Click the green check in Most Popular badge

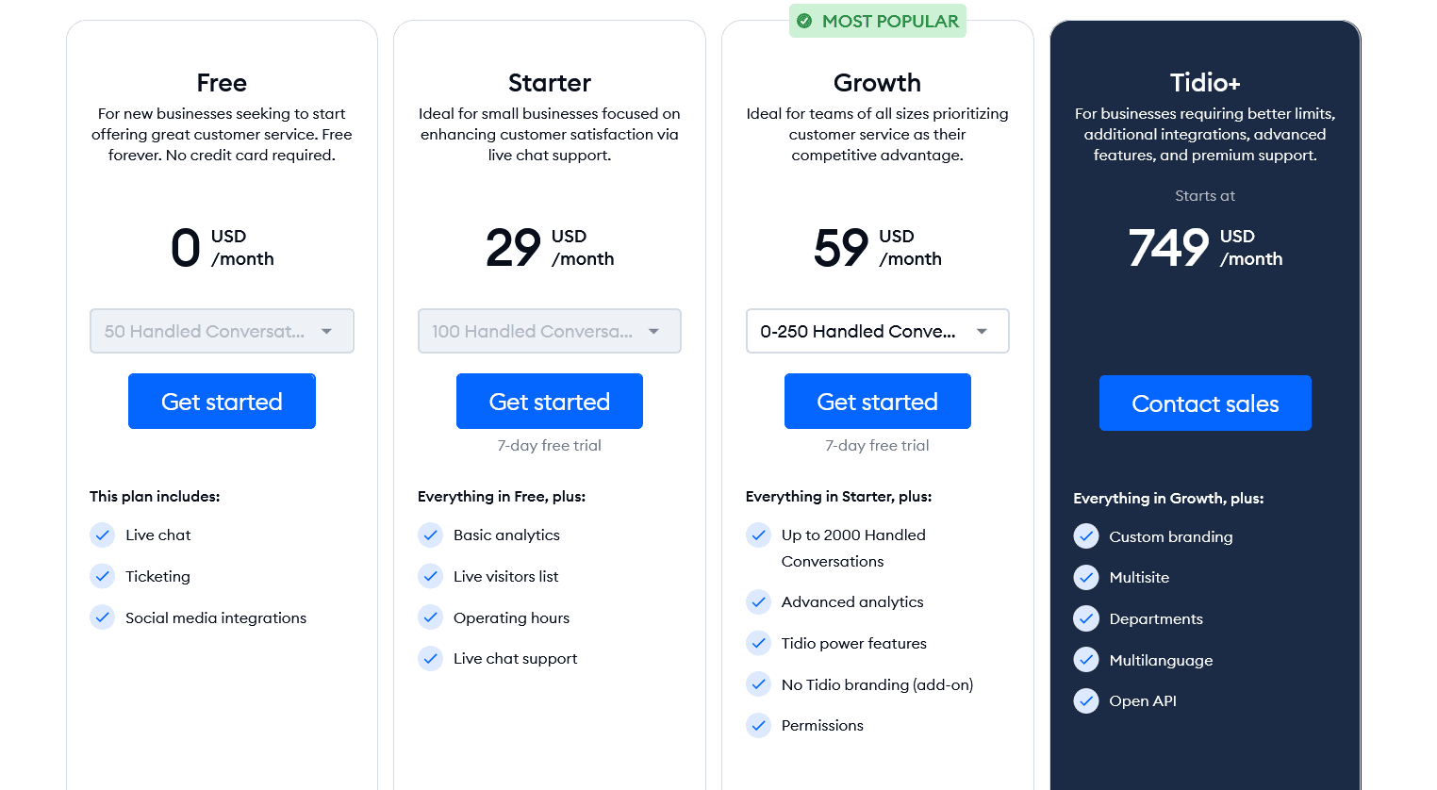804,21
